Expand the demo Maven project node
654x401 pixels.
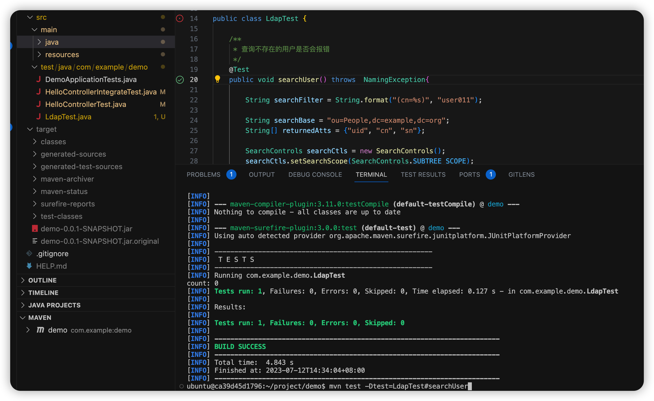28,330
